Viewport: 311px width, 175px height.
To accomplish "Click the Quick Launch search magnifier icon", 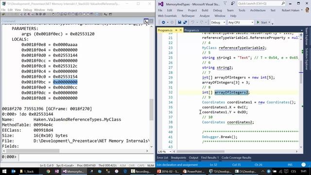I will point(283,3).
